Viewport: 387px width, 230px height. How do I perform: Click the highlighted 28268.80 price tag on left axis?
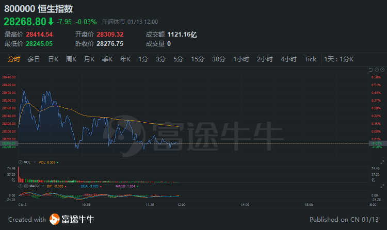pos(9,143)
